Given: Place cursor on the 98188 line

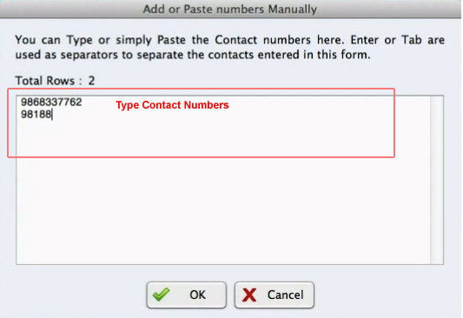Looking at the screenshot, I should (x=36, y=115).
